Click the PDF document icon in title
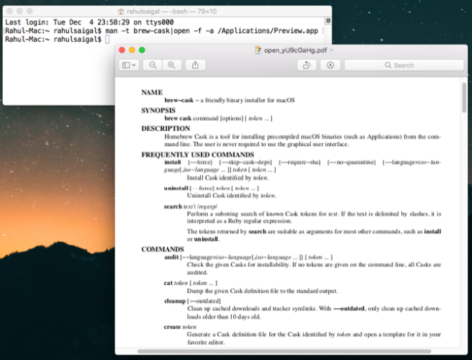The height and width of the screenshot is (360, 472). pyautogui.click(x=258, y=50)
